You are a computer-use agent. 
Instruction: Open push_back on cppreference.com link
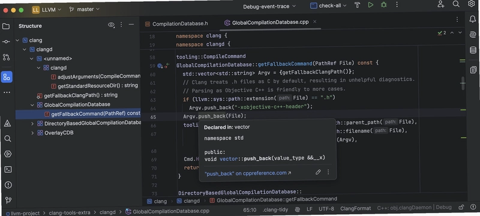tap(248, 173)
